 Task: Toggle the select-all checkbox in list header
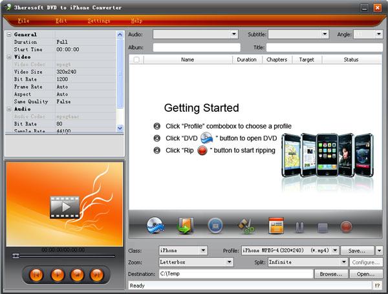[x=136, y=59]
